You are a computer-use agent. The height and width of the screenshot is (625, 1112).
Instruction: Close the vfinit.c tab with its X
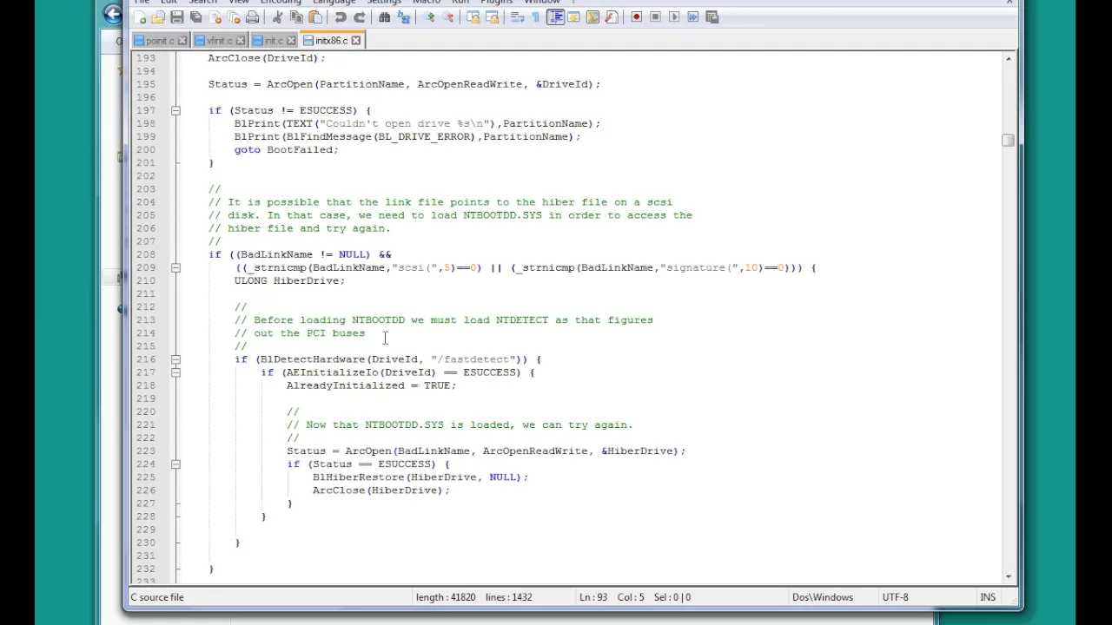point(242,41)
